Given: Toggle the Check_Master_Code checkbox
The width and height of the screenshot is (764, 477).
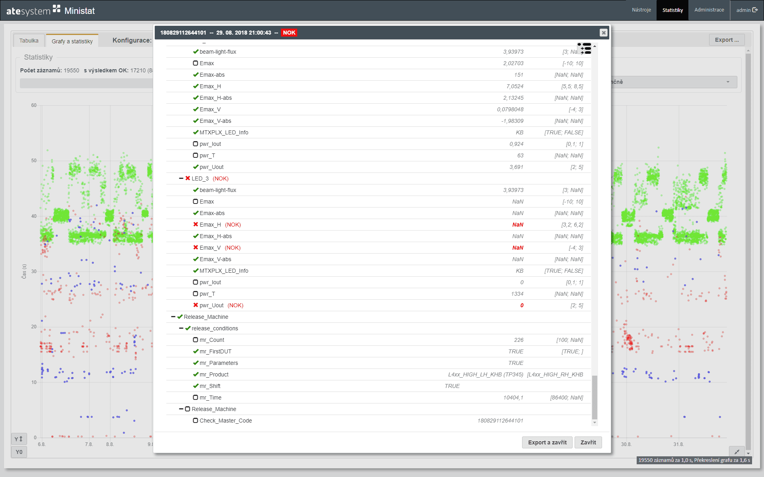Looking at the screenshot, I should 195,421.
